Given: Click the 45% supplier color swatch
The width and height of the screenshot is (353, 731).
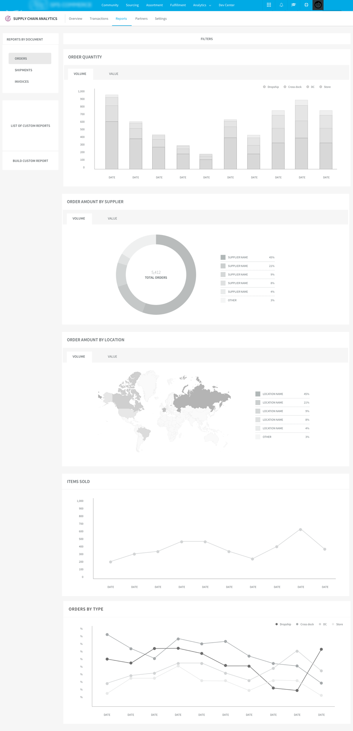Looking at the screenshot, I should (x=223, y=258).
